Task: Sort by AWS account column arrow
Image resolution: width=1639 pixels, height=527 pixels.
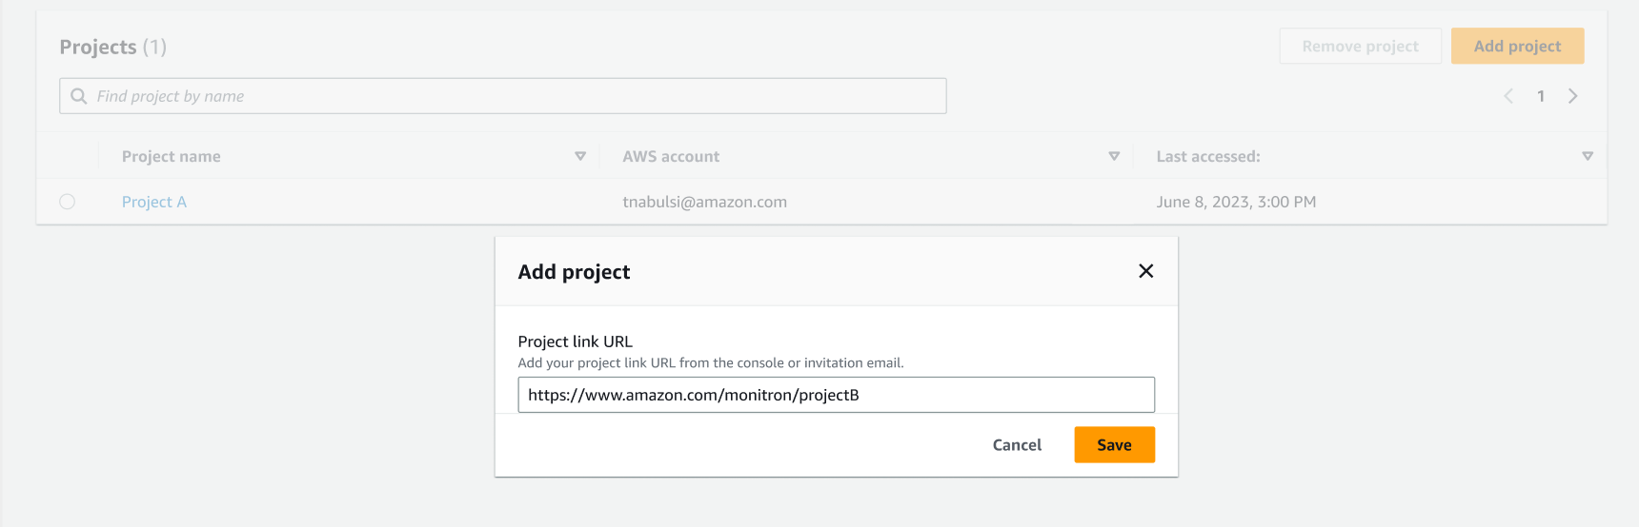Action: tap(1114, 156)
